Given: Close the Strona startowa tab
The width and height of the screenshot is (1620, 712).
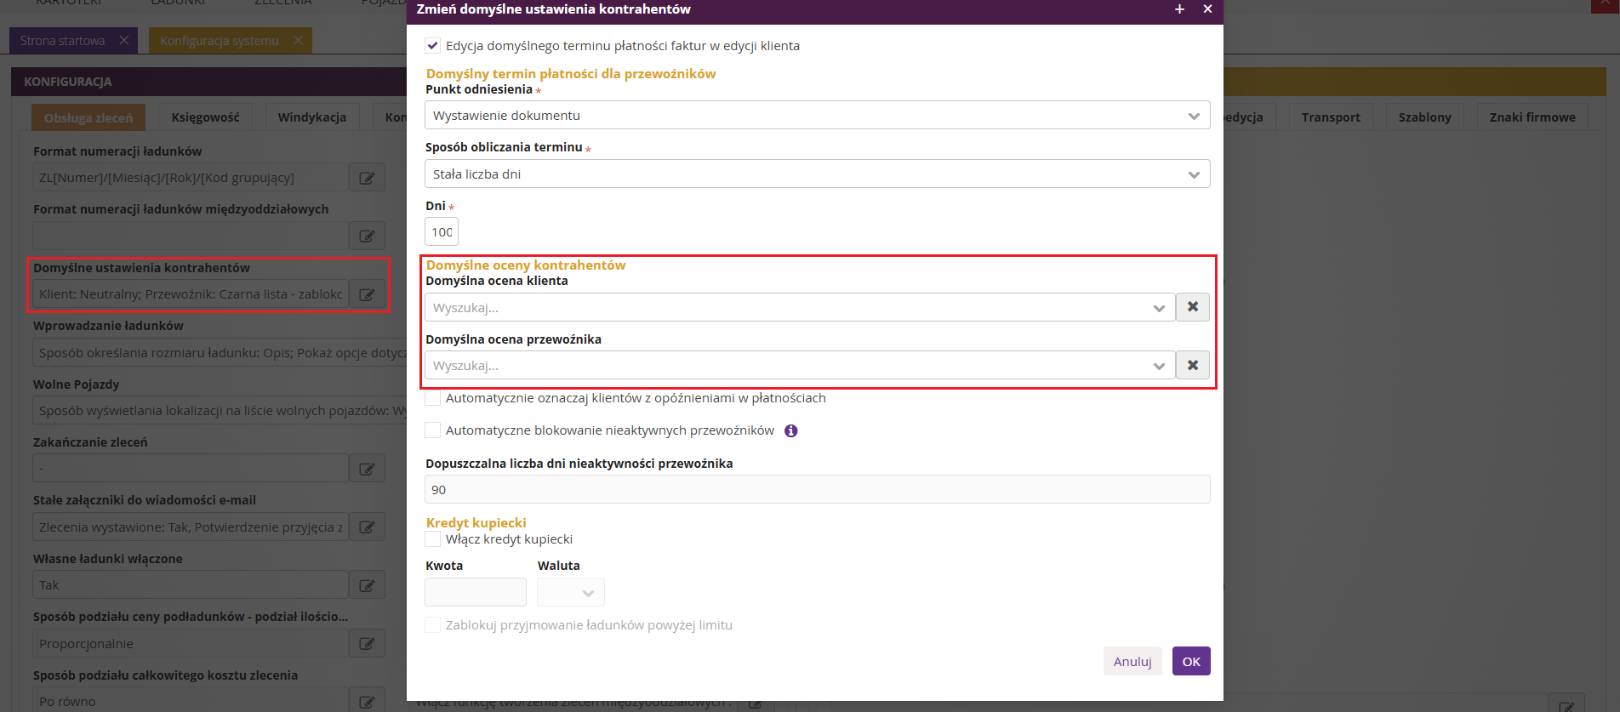Looking at the screenshot, I should 124,40.
